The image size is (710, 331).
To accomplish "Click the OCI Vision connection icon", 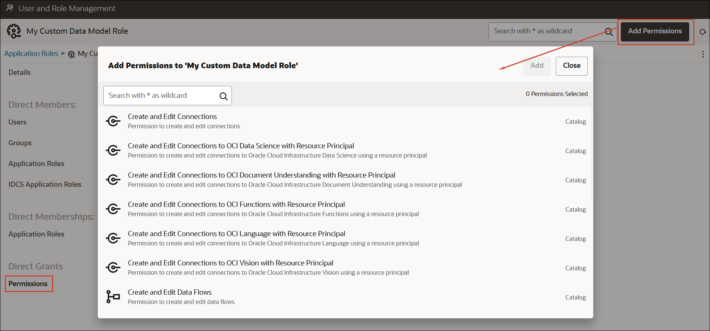I will point(113,267).
